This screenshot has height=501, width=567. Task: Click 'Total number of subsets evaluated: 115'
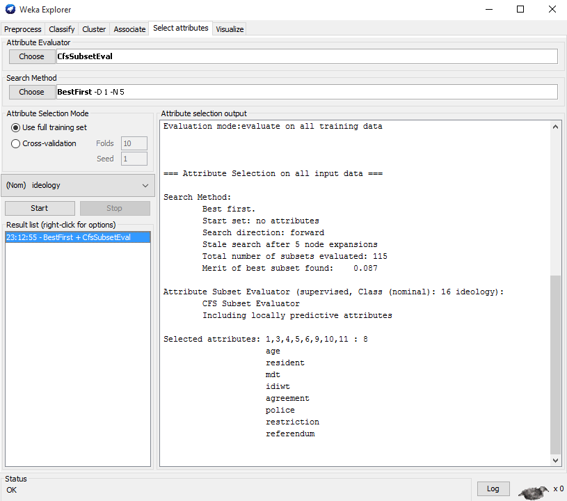point(295,257)
